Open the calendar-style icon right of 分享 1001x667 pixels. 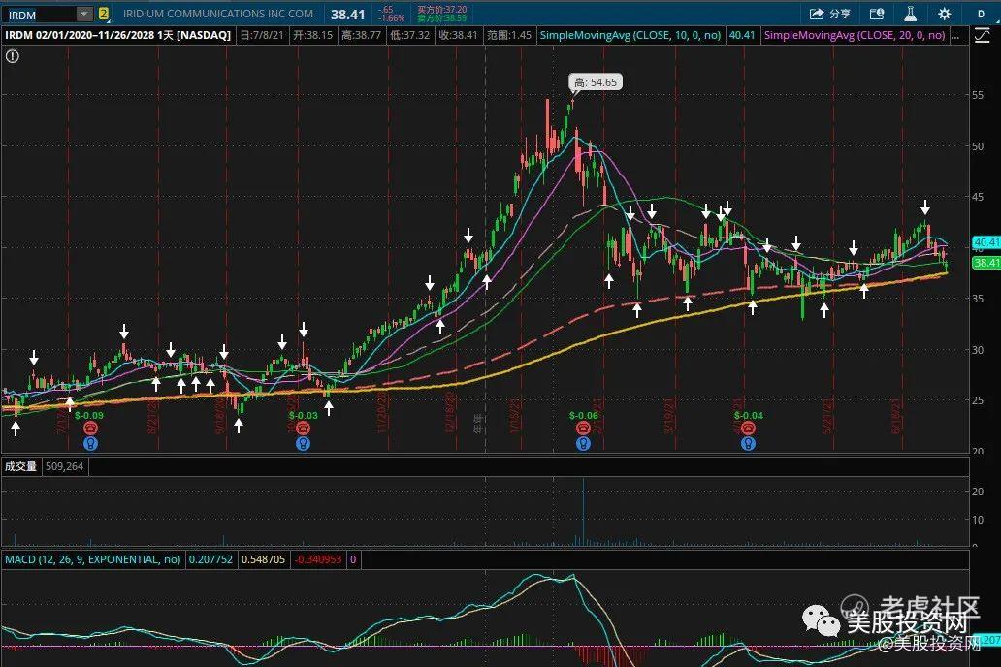pyautogui.click(x=877, y=14)
